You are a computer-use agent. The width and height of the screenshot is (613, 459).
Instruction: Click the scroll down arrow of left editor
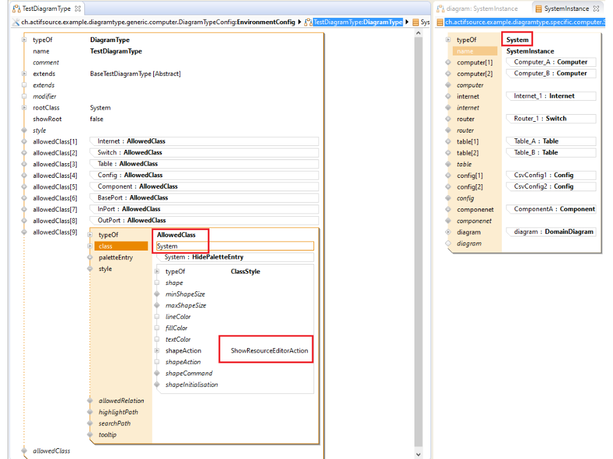[x=419, y=454]
